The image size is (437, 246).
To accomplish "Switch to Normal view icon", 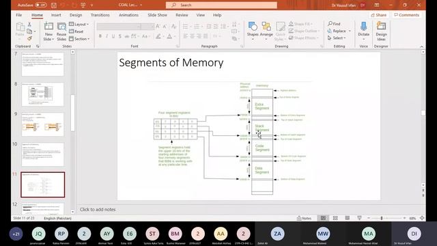I will [x=323, y=218].
